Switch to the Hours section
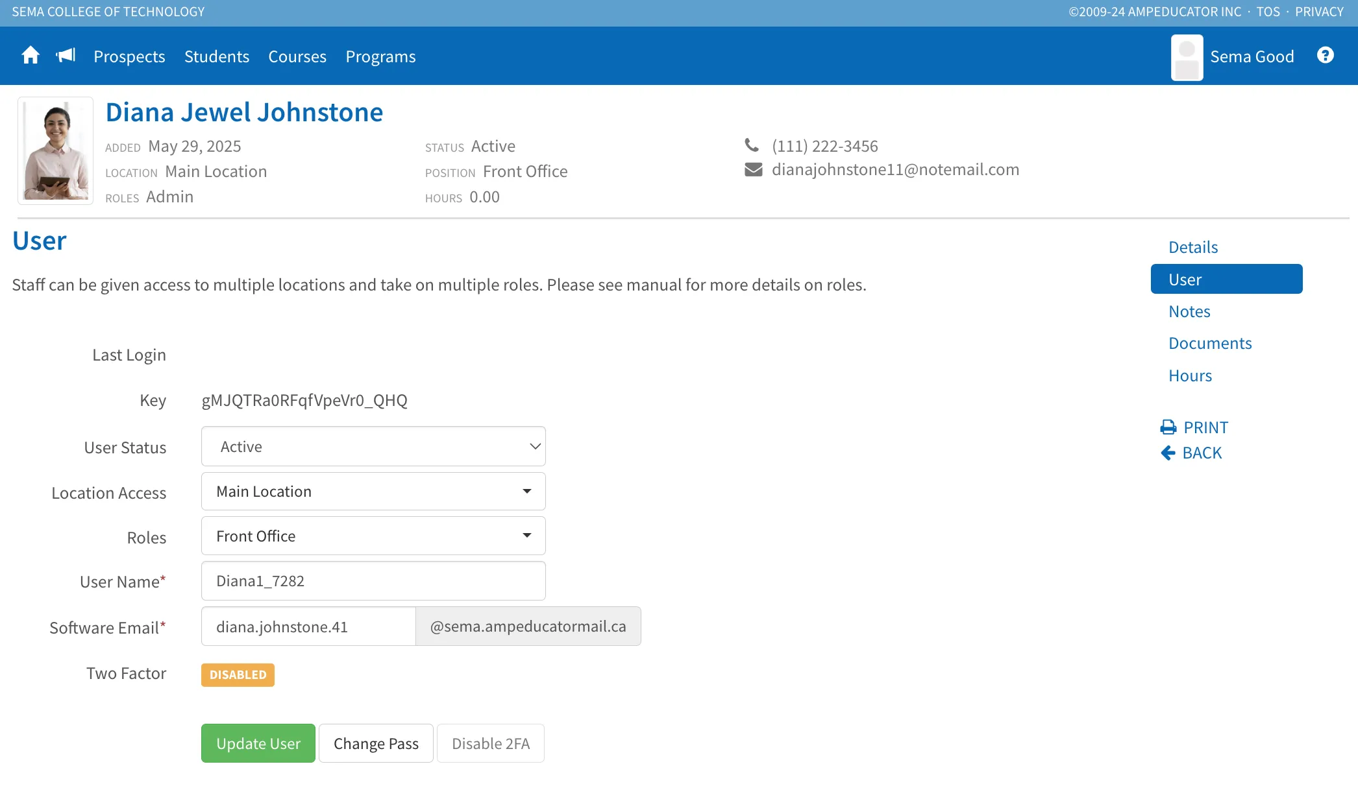Screen dimensions: 1358x786 pos(1190,375)
